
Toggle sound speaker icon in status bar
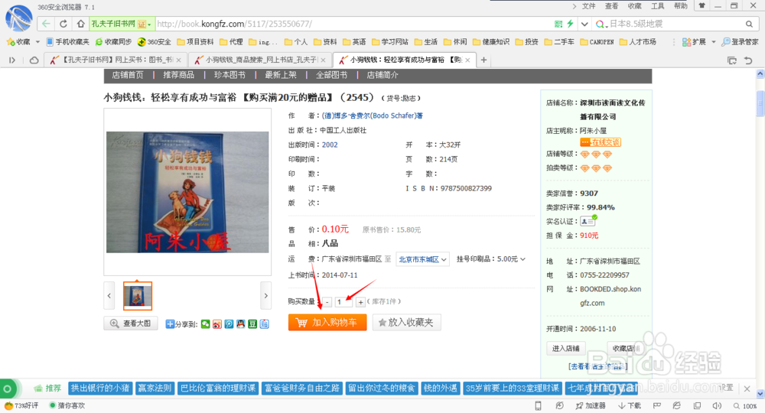[717, 405]
